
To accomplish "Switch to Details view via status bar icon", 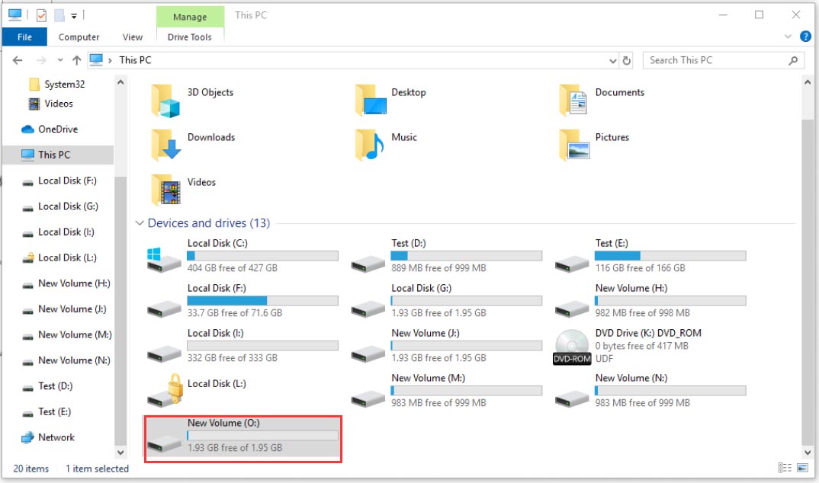I will (785, 467).
